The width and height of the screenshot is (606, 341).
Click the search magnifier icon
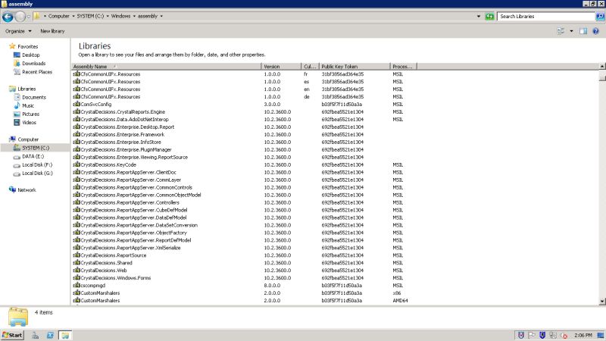[600, 16]
